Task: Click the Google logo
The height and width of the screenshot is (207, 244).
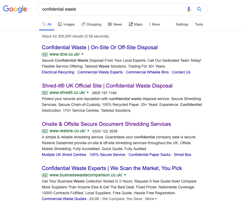Action: [15, 9]
